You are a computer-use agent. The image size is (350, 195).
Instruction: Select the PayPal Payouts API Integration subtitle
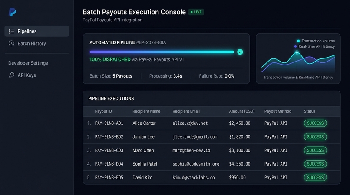(112, 20)
